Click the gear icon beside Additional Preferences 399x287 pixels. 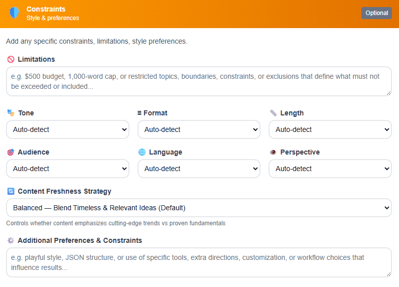coord(11,240)
